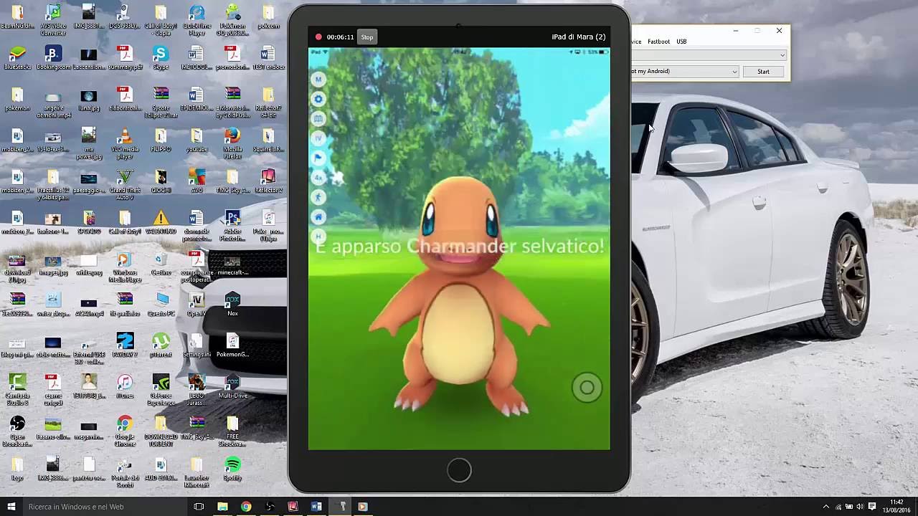Select the Launcher Minecraft folder icon
The height and width of the screenshot is (516, 918).
pyautogui.click(x=197, y=473)
